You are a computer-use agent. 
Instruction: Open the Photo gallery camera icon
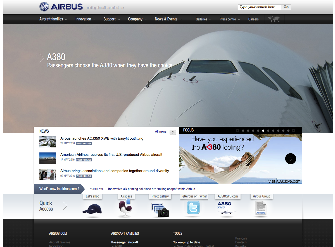[x=160, y=210]
